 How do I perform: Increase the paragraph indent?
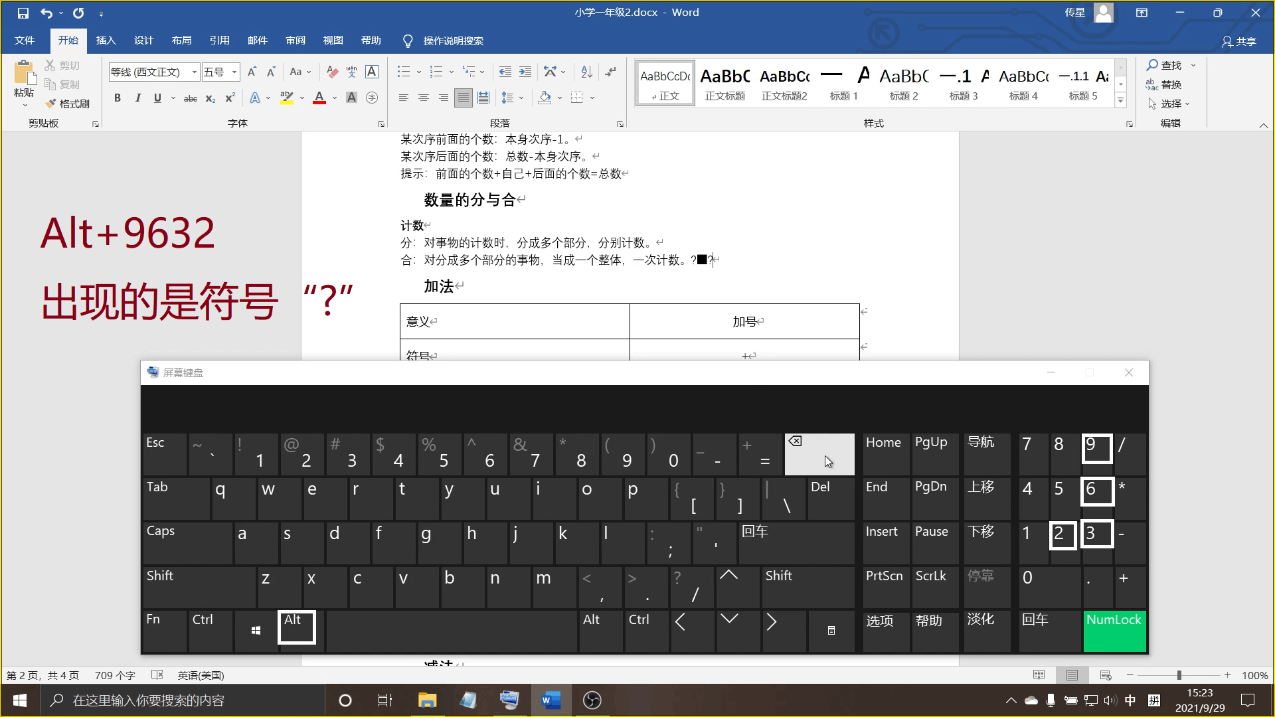525,72
